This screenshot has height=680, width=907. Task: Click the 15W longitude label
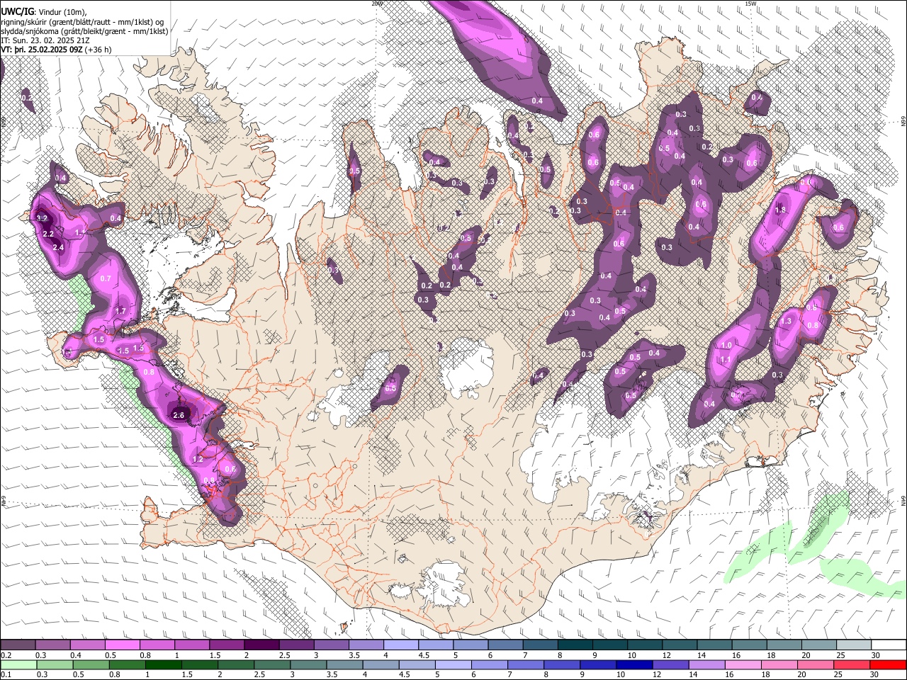pos(750,4)
